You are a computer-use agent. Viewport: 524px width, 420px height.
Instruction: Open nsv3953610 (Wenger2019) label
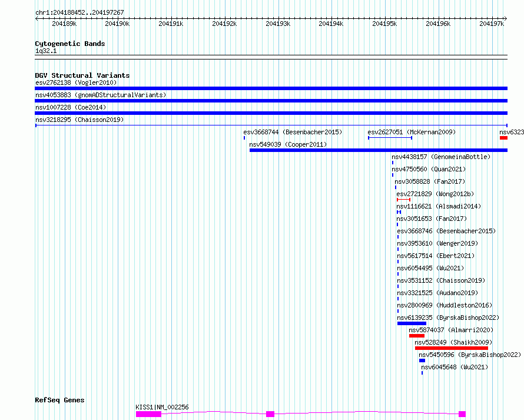tap(437, 243)
